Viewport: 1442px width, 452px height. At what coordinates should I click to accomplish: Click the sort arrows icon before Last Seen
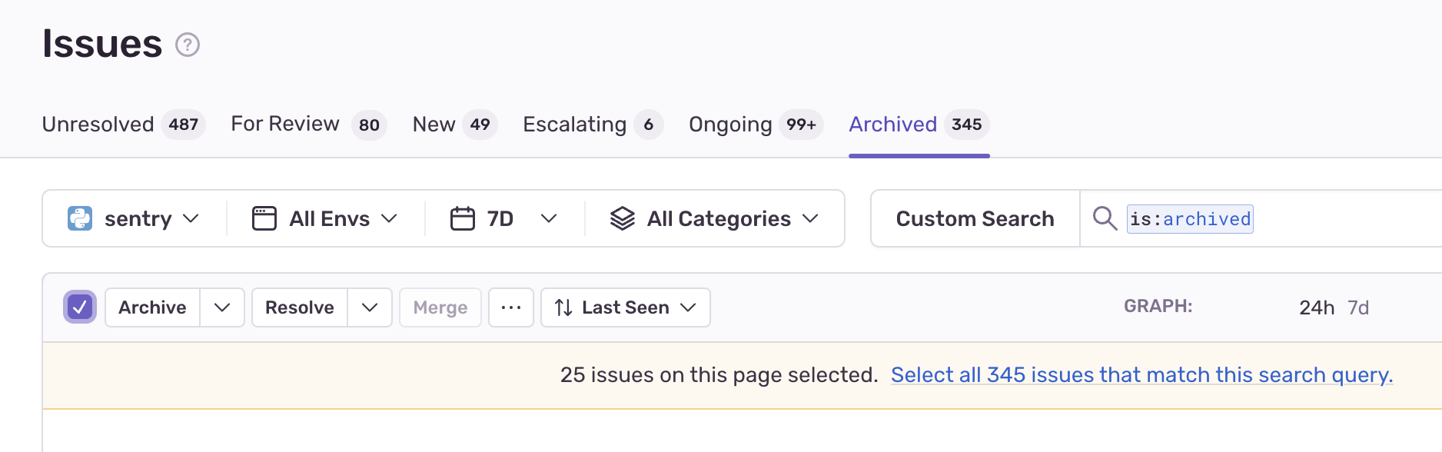(x=563, y=307)
